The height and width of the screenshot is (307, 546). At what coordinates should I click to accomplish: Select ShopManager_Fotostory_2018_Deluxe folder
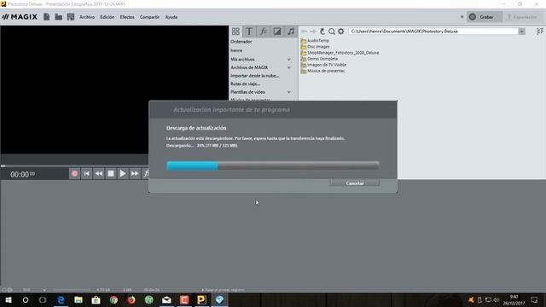340,53
